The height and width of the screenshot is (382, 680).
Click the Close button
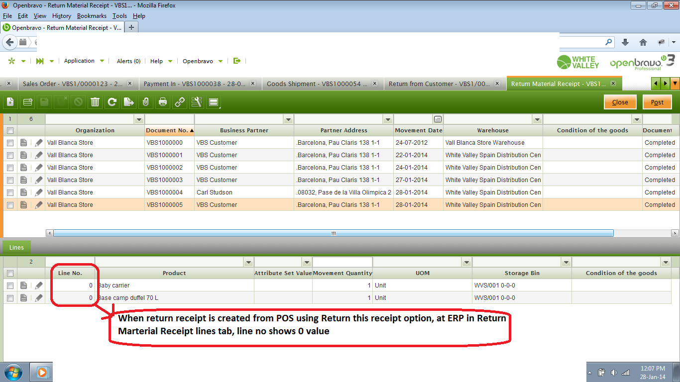coord(620,102)
